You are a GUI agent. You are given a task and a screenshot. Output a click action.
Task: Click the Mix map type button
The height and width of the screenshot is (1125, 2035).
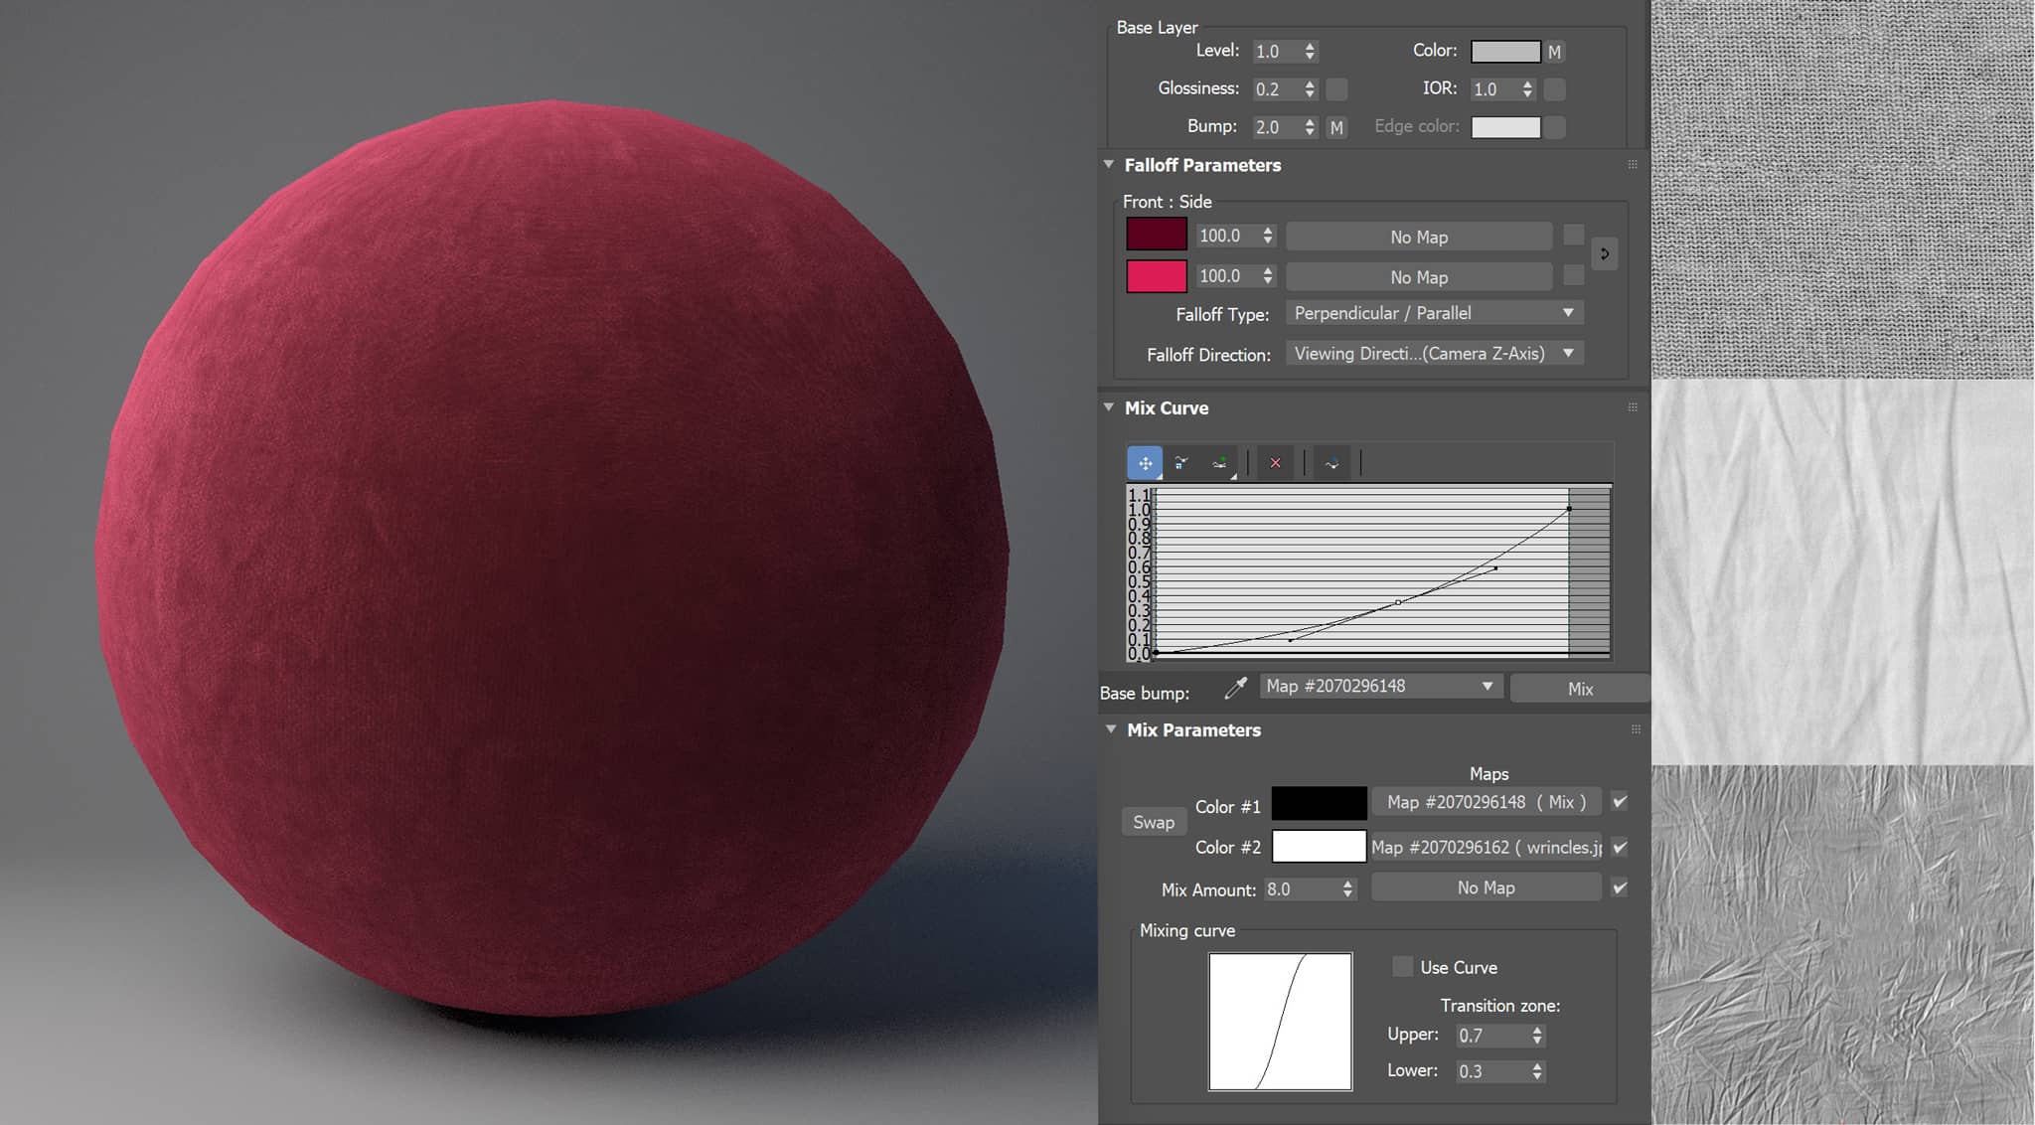click(1580, 689)
